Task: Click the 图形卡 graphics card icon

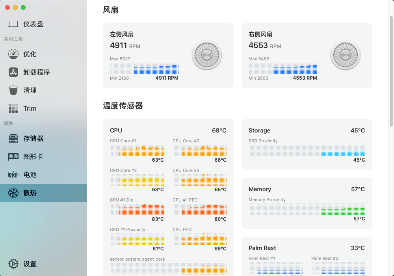Action: point(13,157)
